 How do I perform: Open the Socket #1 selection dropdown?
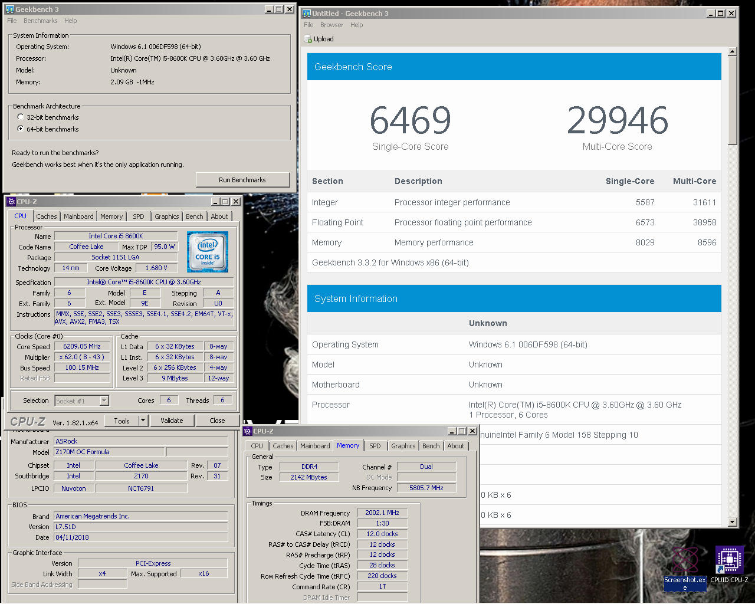click(x=104, y=401)
